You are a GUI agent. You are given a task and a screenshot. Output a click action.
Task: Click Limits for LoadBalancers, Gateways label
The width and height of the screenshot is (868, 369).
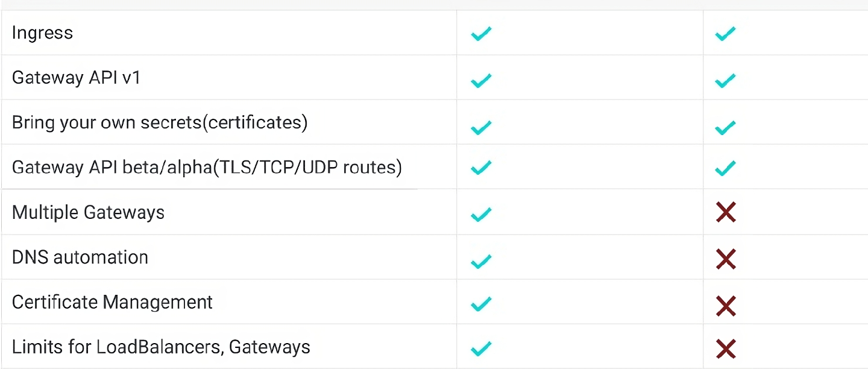point(161,347)
